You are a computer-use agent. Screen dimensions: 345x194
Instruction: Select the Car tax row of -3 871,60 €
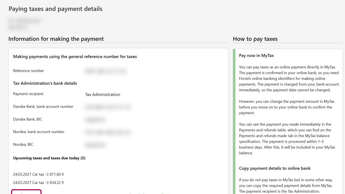(39, 174)
